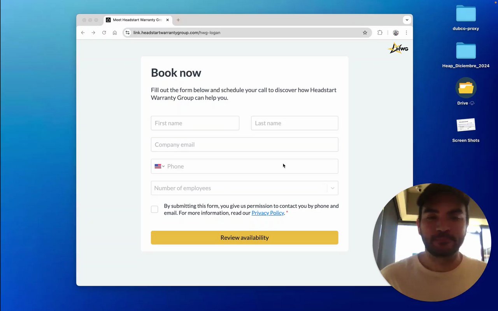
Task: Open the tab search chevron
Action: (x=407, y=20)
